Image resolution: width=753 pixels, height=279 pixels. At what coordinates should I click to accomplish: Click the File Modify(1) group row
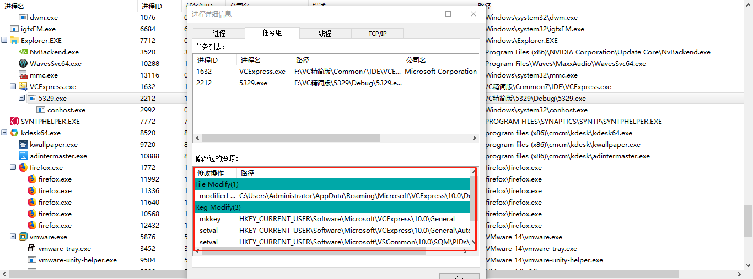coord(332,184)
